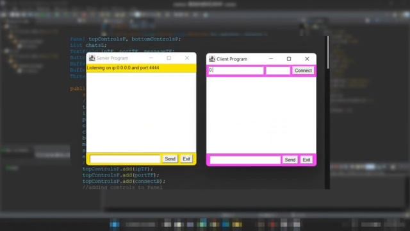Minimize the Server Program window

[x=151, y=58]
